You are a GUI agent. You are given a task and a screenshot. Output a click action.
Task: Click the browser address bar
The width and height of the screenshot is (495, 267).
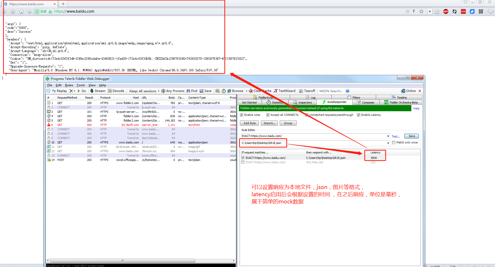(x=219, y=12)
